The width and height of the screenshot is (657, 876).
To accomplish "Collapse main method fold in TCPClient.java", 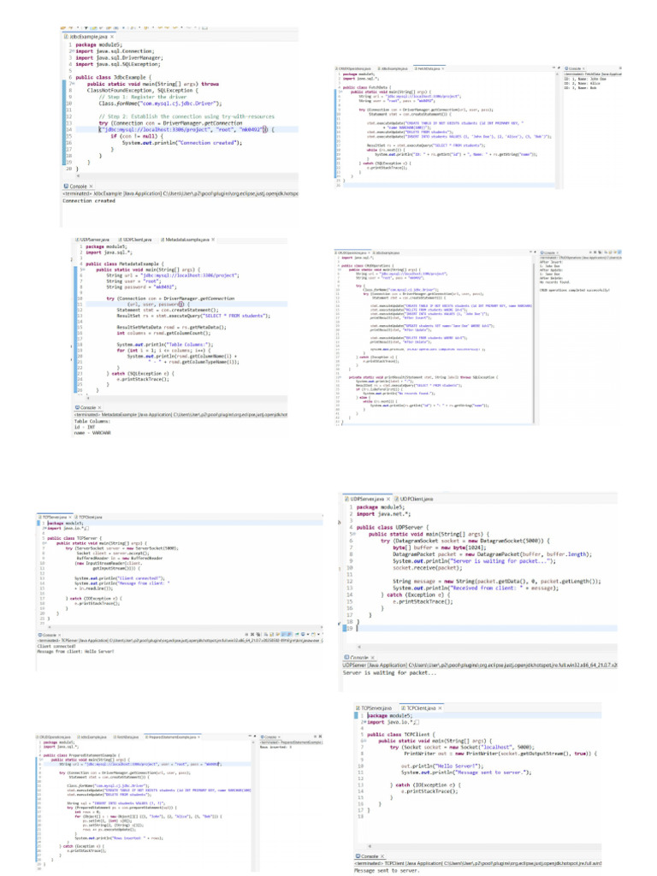I will (363, 742).
